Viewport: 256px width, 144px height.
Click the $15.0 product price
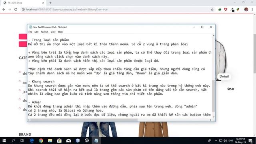point(230,89)
